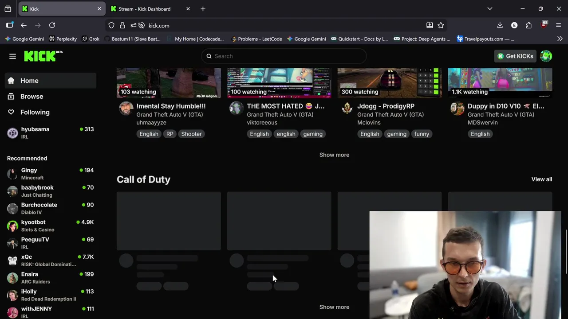This screenshot has width=568, height=319.
Task: Open hyubsama followed channel
Action: pyautogui.click(x=51, y=132)
